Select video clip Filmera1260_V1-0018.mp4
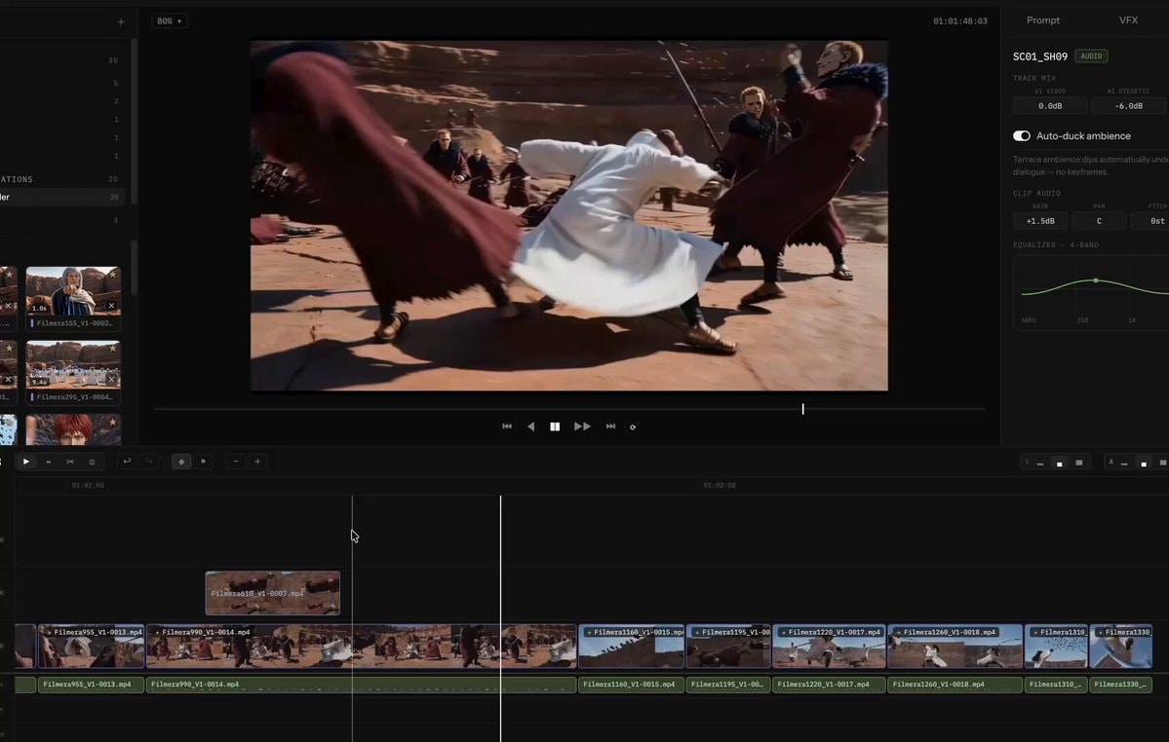This screenshot has height=742, width=1169. coord(955,646)
